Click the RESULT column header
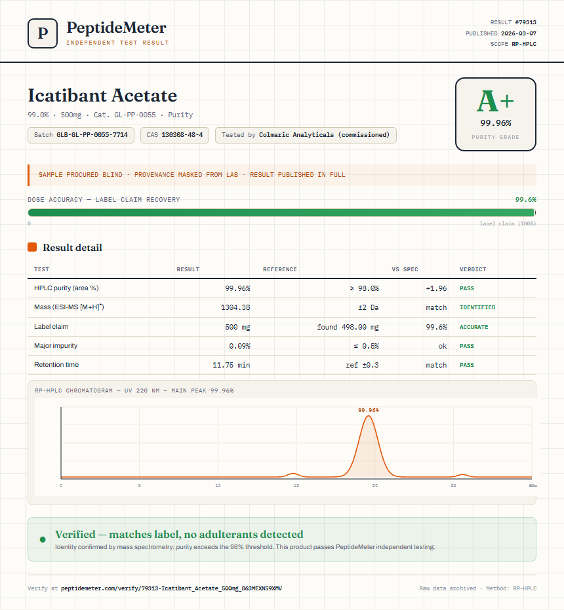 [x=188, y=269]
